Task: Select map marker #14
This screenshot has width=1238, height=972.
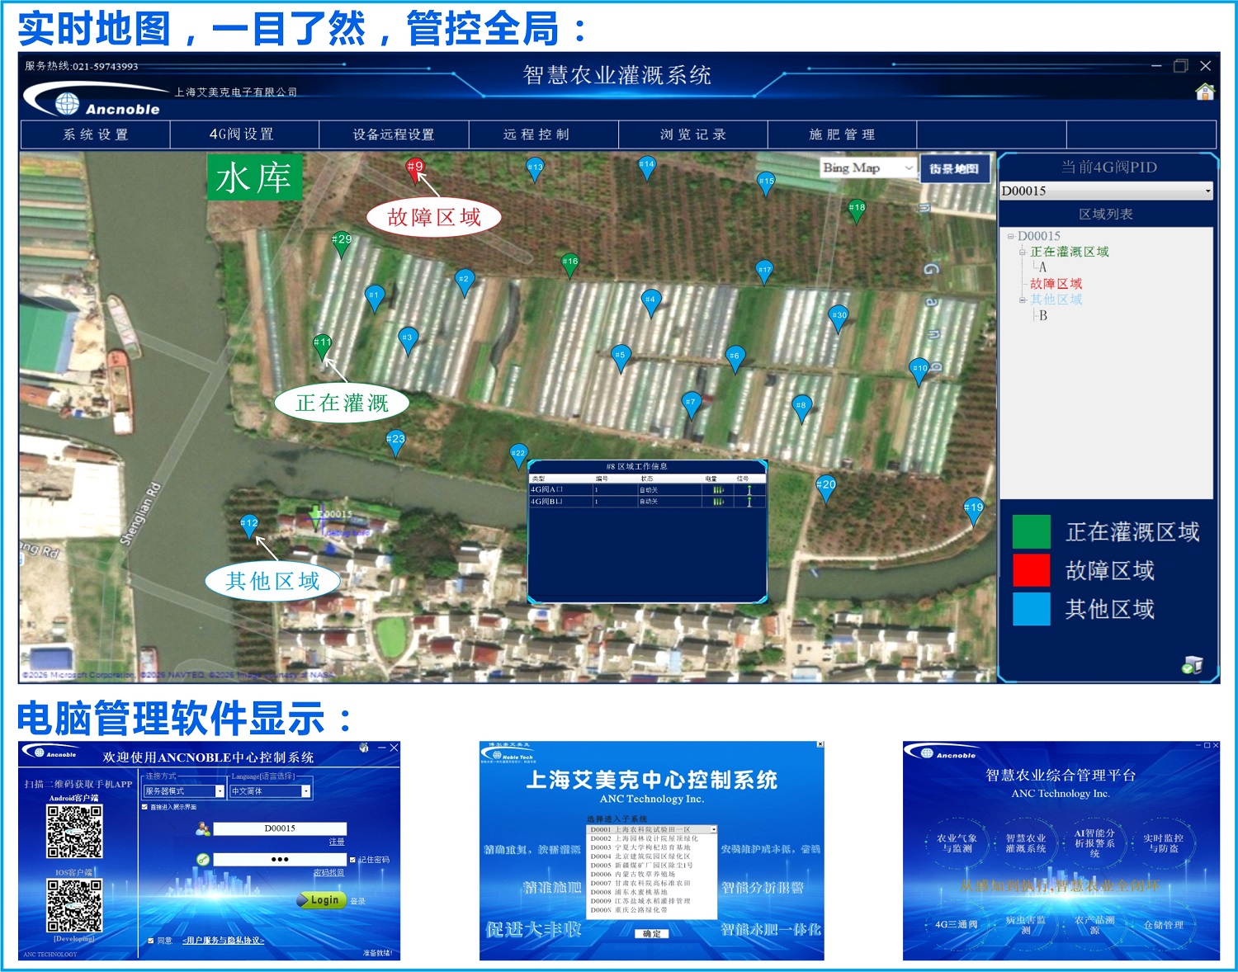Action: [647, 168]
